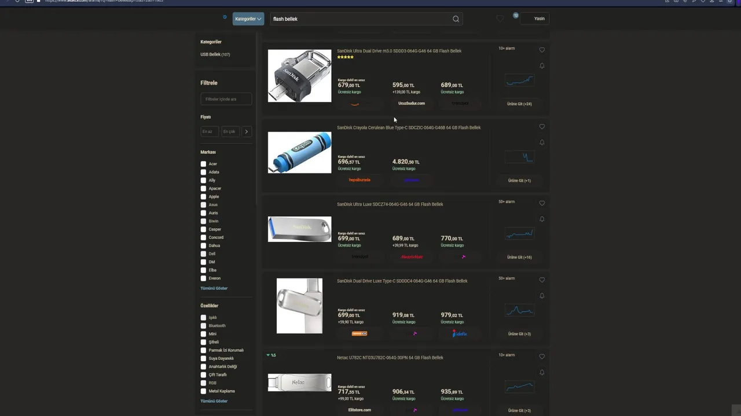Check the Asus brand filter
Viewport: 741px width, 416px height.
[203, 205]
